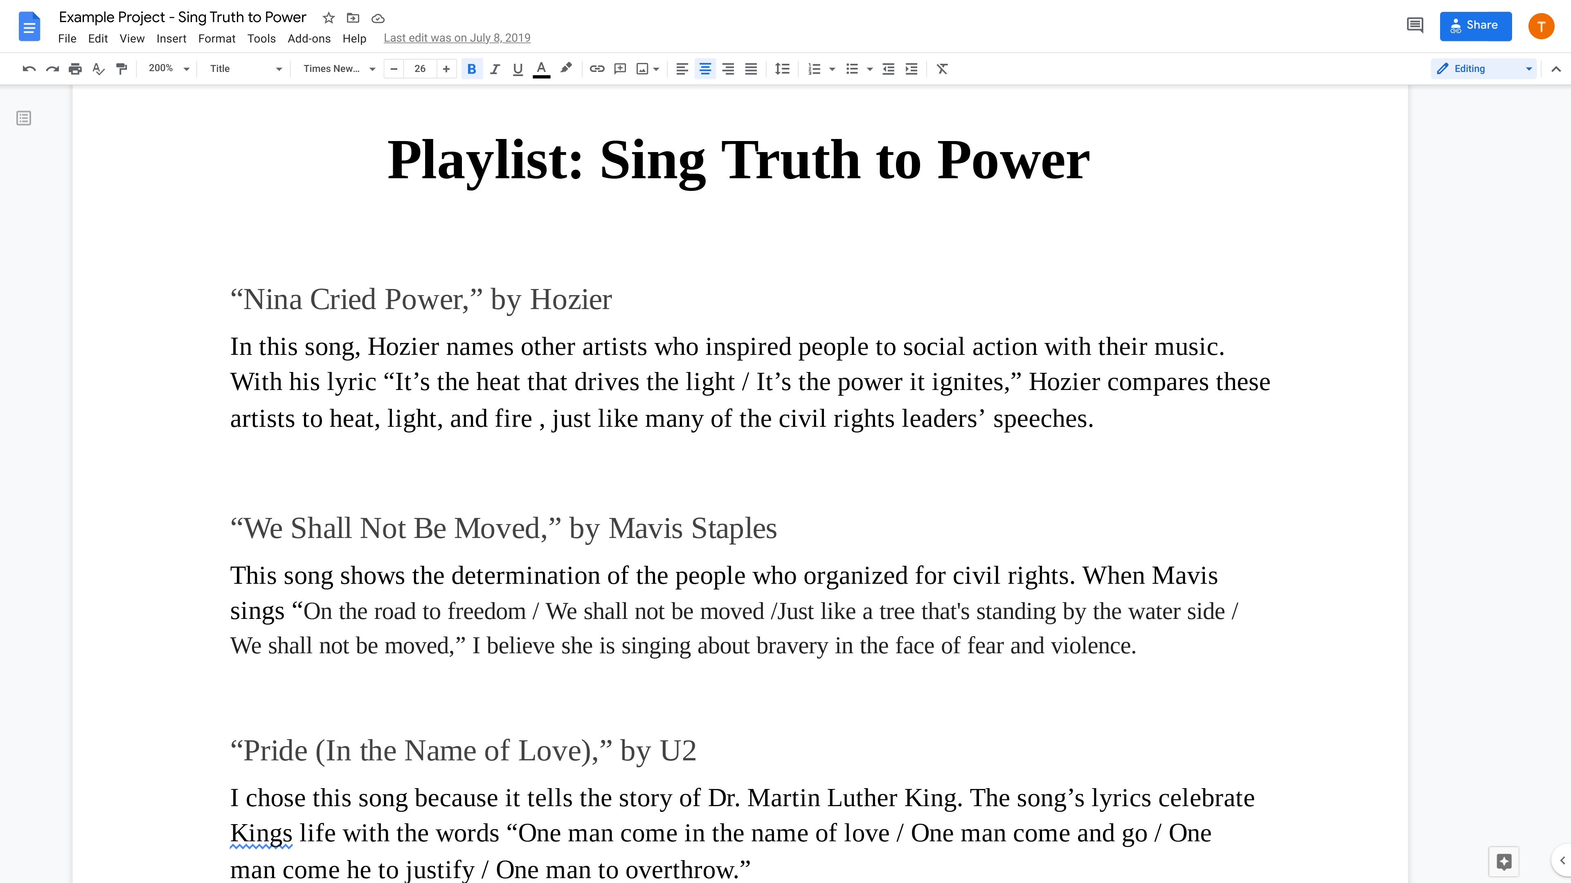Clear formatting with the toolbar icon
This screenshot has width=1571, height=883.
click(x=942, y=68)
